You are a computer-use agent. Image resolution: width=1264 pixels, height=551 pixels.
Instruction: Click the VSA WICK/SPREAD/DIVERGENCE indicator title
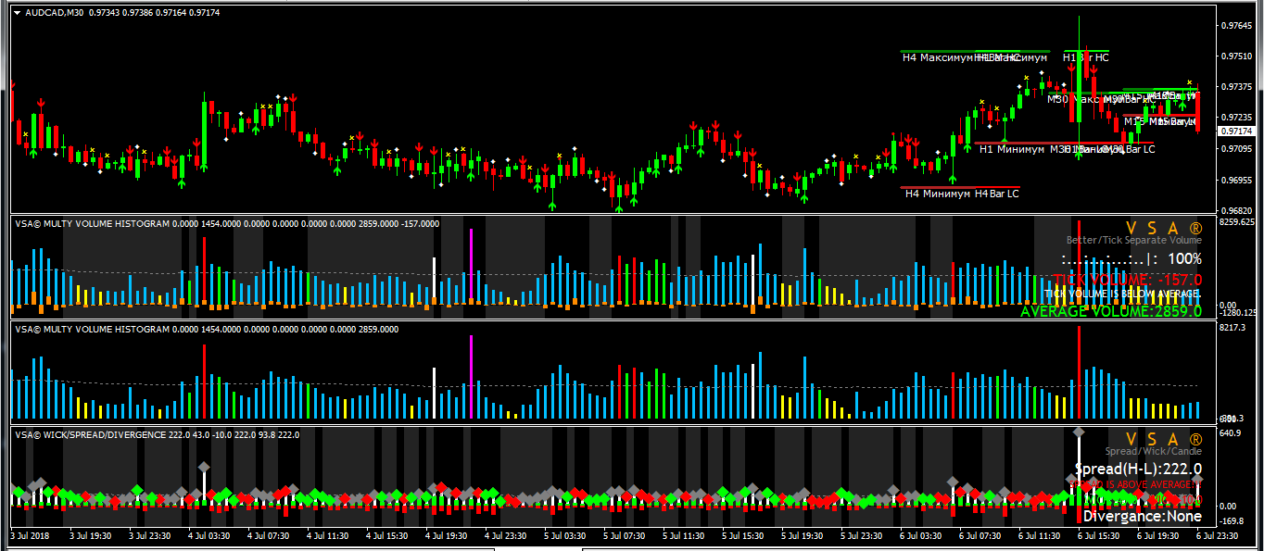tap(88, 433)
